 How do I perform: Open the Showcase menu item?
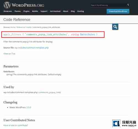[x=8, y=11]
